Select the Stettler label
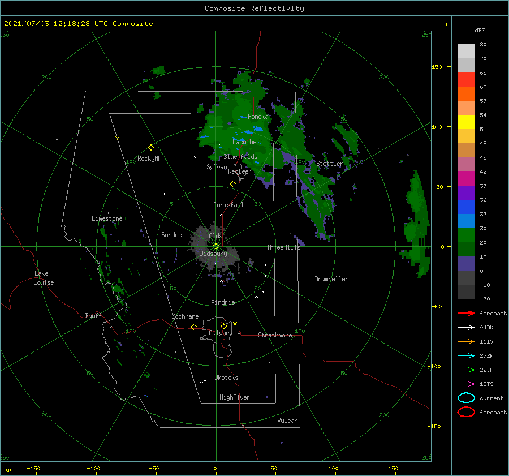 (x=330, y=164)
